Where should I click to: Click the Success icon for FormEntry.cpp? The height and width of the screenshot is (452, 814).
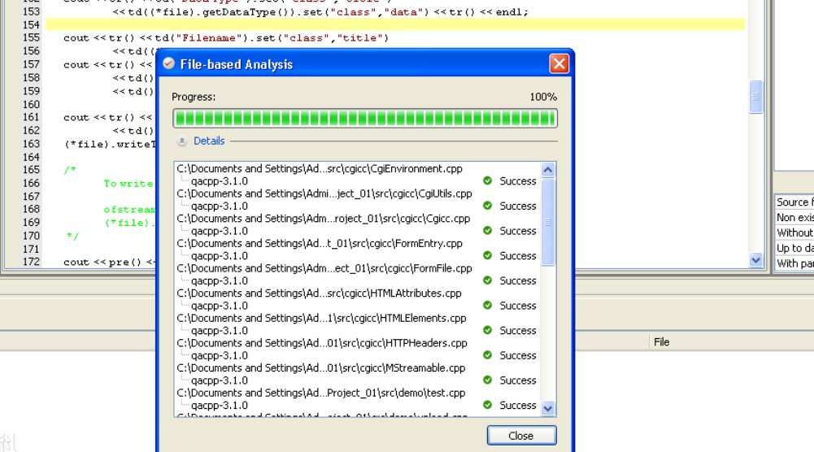point(488,256)
